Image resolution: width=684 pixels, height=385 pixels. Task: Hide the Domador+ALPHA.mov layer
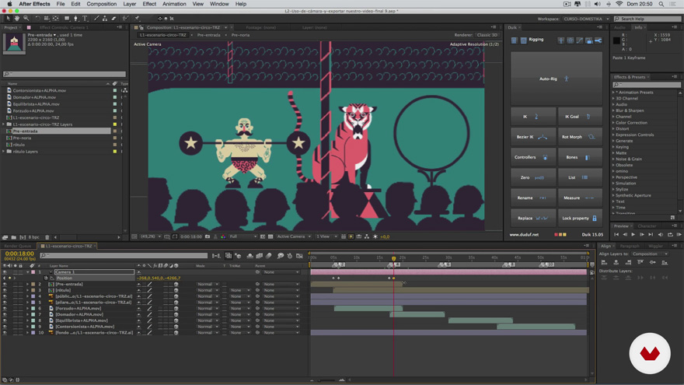[x=5, y=315]
